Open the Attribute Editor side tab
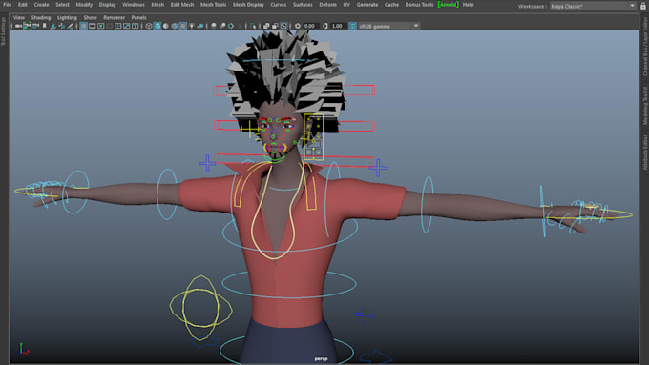The height and width of the screenshot is (365, 649). 645,152
